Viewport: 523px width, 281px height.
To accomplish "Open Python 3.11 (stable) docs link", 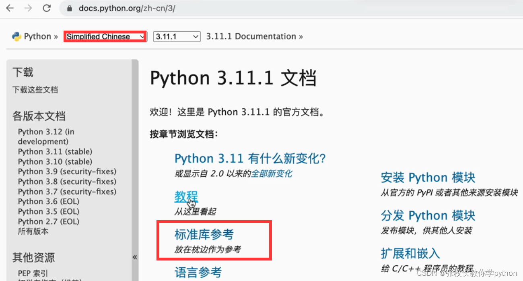I will tap(55, 152).
